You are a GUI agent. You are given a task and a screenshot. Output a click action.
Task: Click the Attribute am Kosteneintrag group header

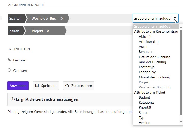(156, 31)
